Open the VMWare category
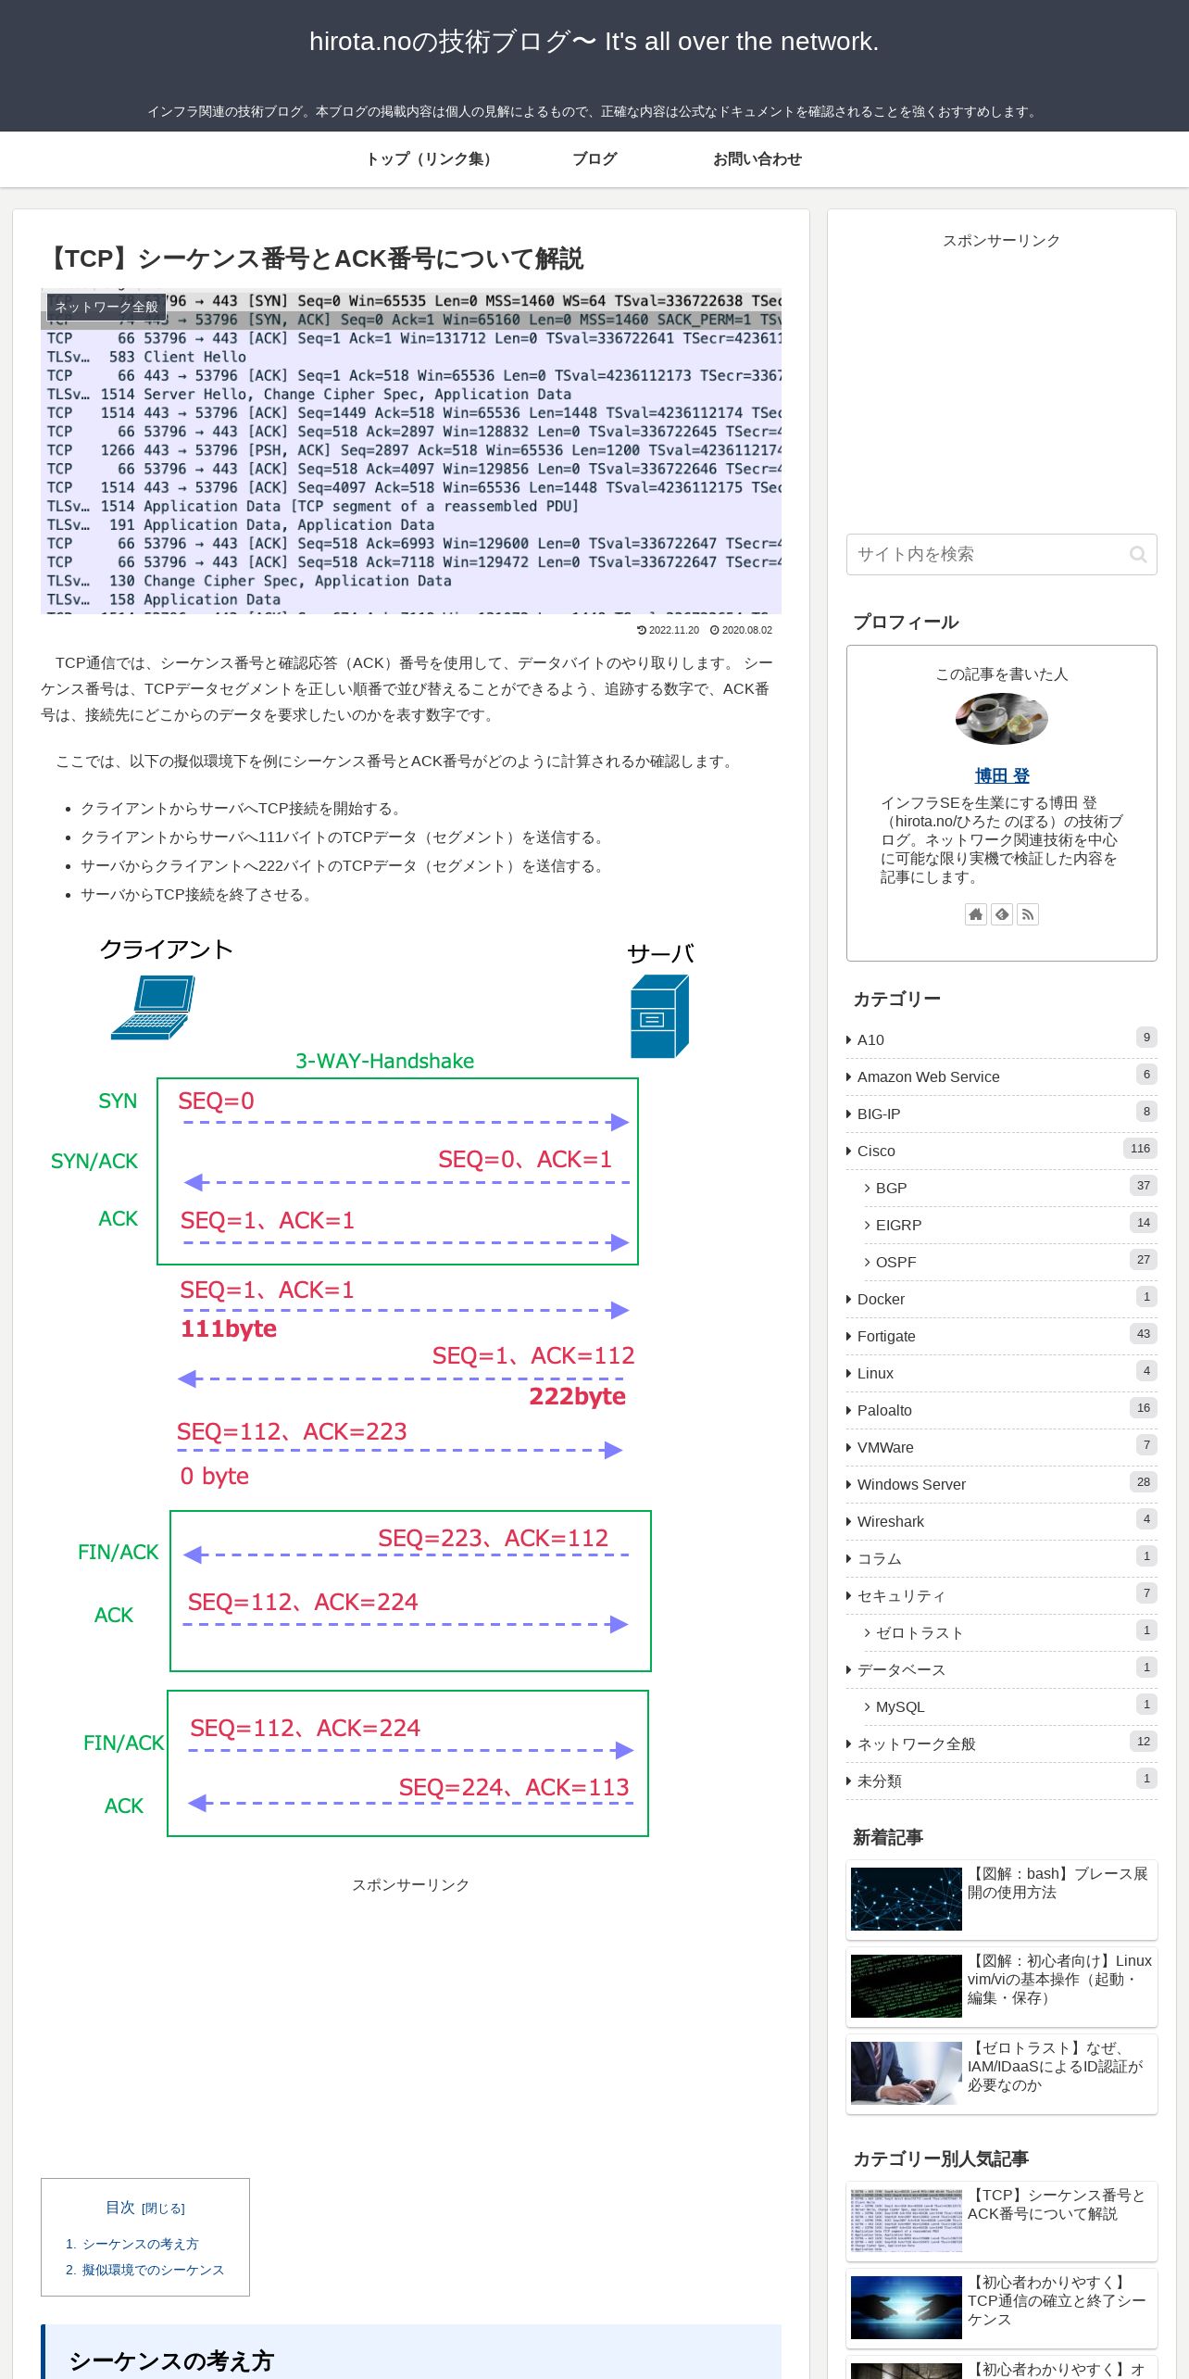1189x2379 pixels. click(1001, 1447)
